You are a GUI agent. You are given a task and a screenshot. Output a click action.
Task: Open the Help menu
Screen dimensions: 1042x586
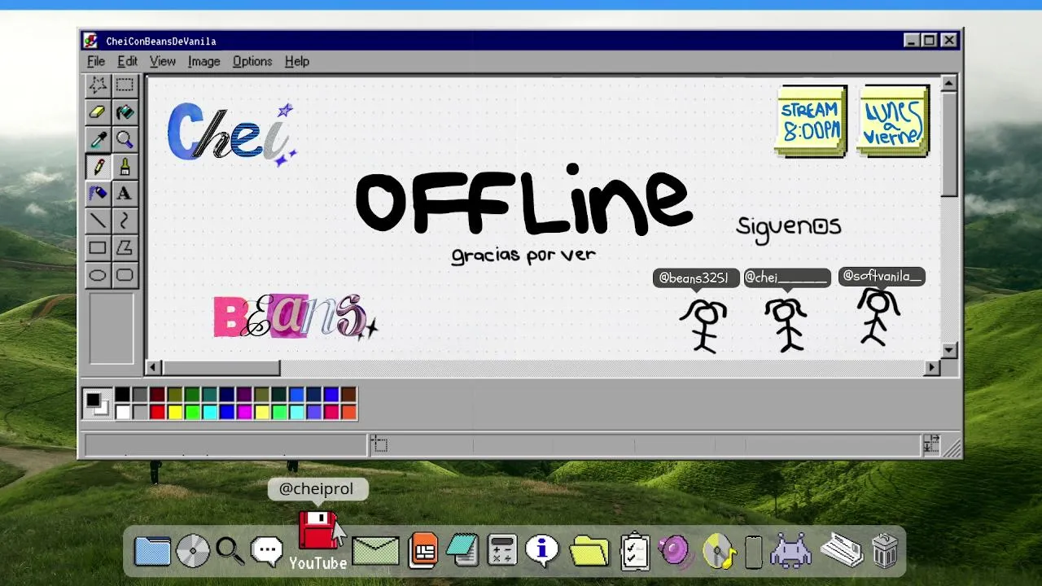click(x=297, y=61)
